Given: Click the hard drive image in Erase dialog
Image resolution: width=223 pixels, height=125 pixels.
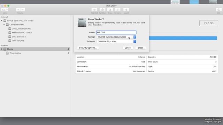Looking at the screenshot, I should click(82, 23).
